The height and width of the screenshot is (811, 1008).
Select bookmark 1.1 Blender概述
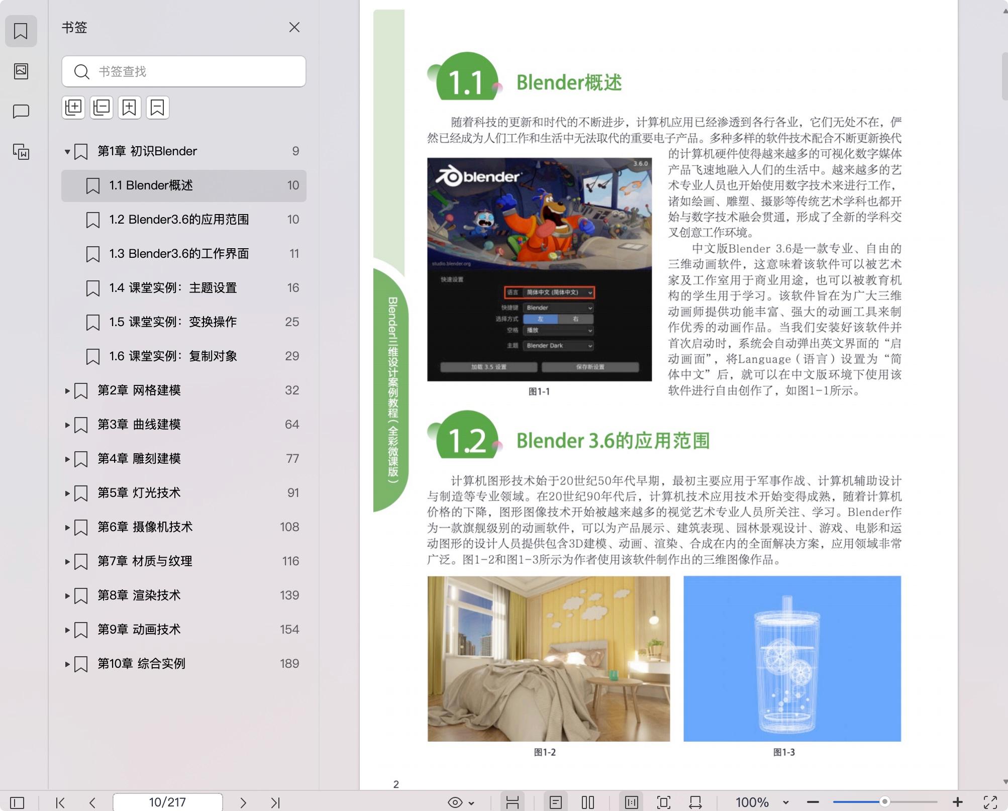point(184,185)
